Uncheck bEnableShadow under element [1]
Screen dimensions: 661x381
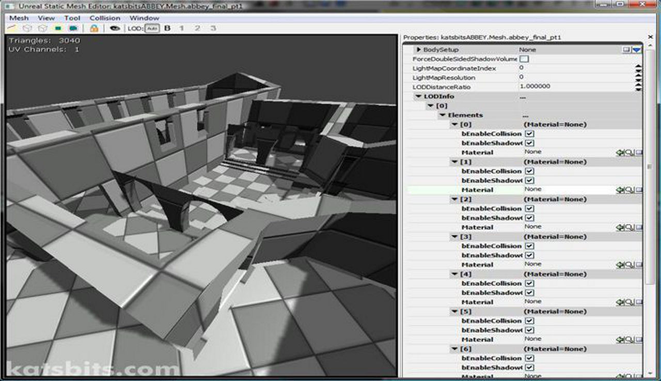pyautogui.click(x=529, y=181)
